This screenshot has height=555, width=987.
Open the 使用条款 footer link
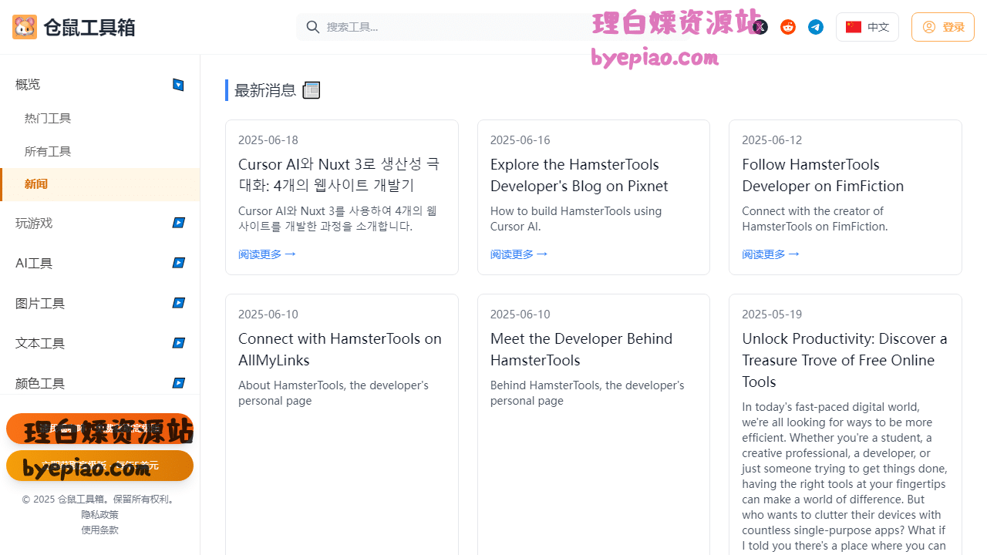click(x=100, y=530)
